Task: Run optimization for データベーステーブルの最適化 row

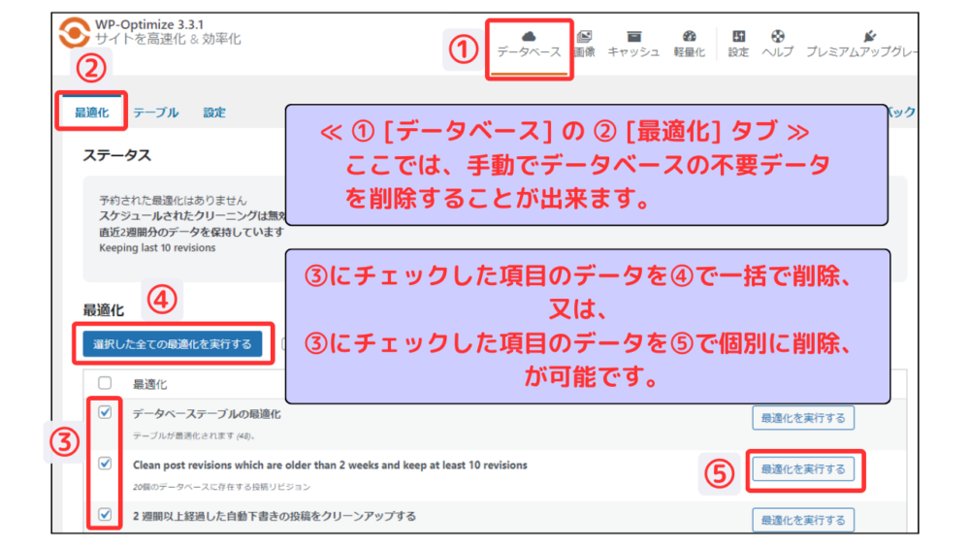Action: pyautogui.click(x=803, y=418)
